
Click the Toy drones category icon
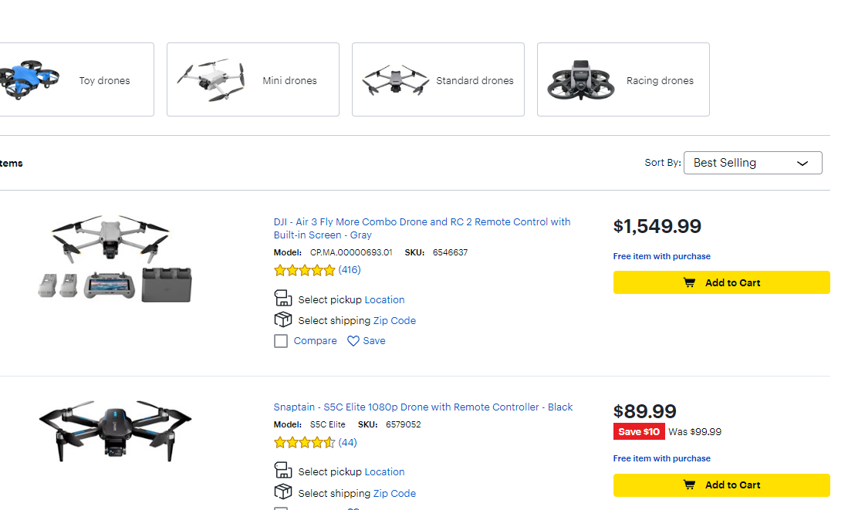tap(31, 79)
